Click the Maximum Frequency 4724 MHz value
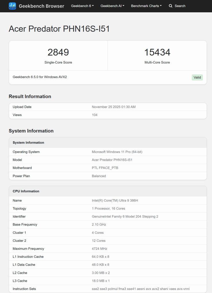This screenshot has height=293, width=212. point(100,249)
